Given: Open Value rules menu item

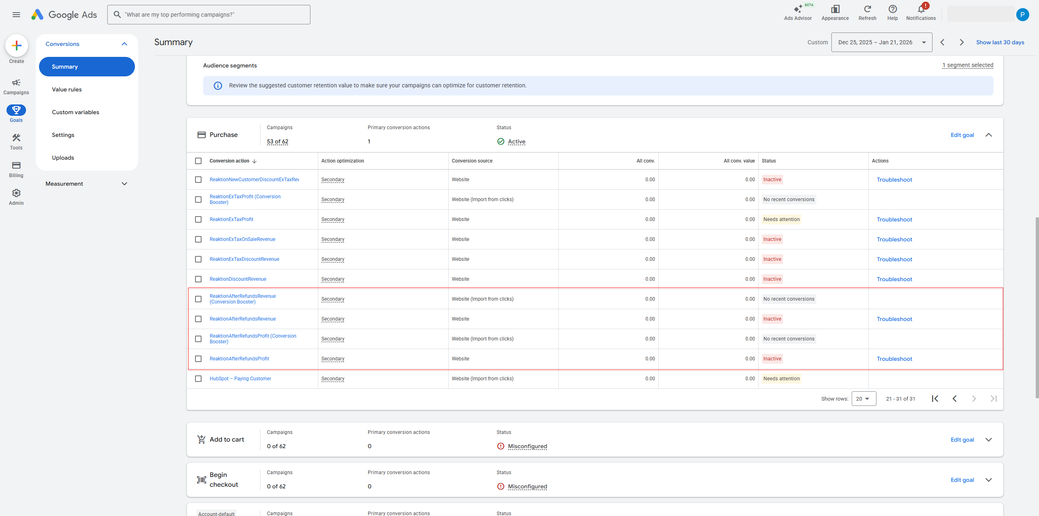Looking at the screenshot, I should tap(67, 89).
